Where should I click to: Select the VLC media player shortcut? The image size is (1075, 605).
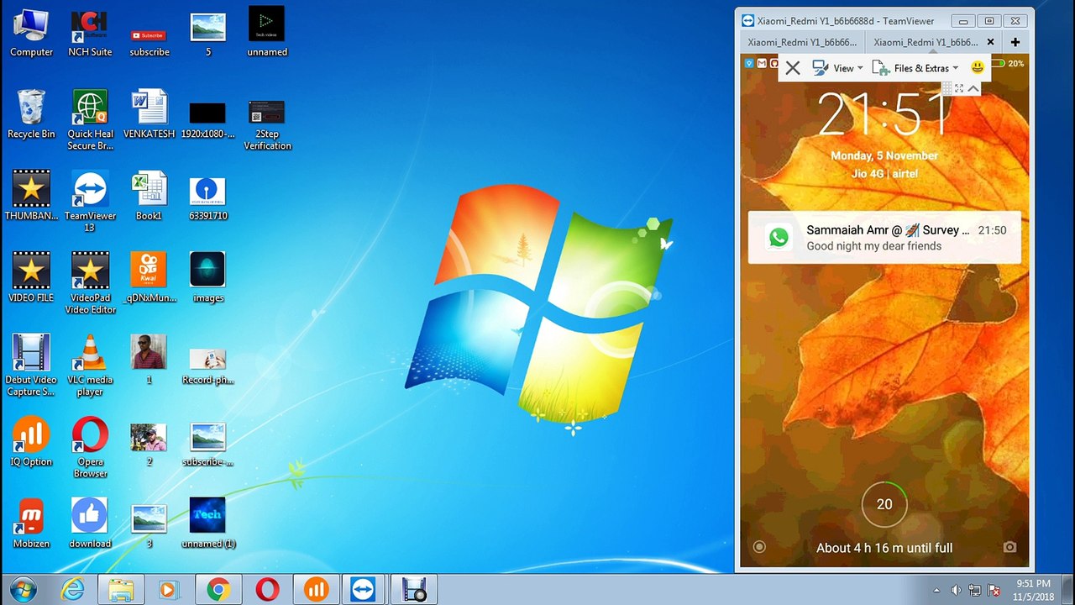coord(90,366)
